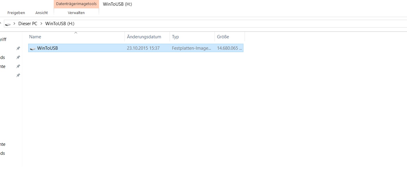Click the pin icon beside 'nte' item
Viewport: 407px width, 194px height.
[x=18, y=66]
